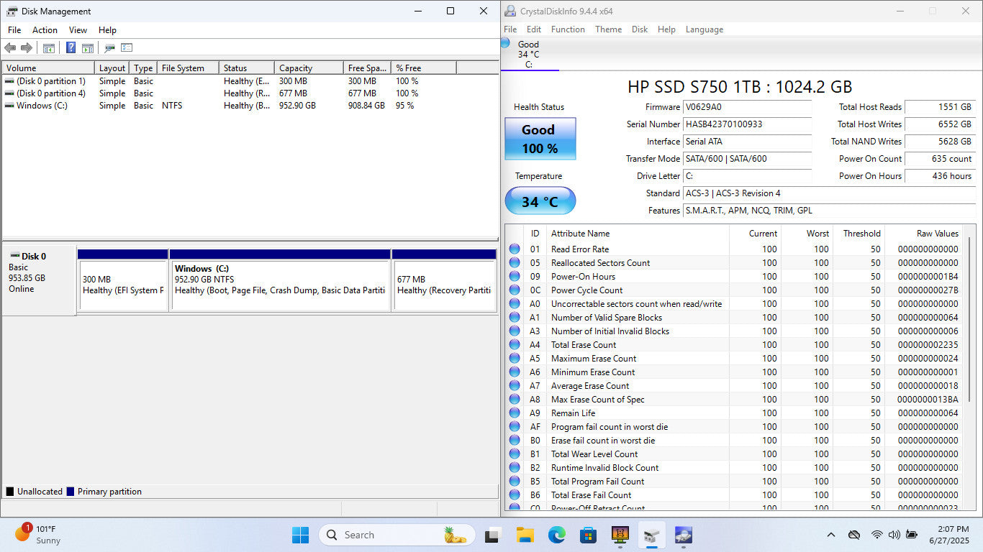Image resolution: width=983 pixels, height=552 pixels.
Task: Select the 677 MB Recovery partition block
Action: (445, 280)
